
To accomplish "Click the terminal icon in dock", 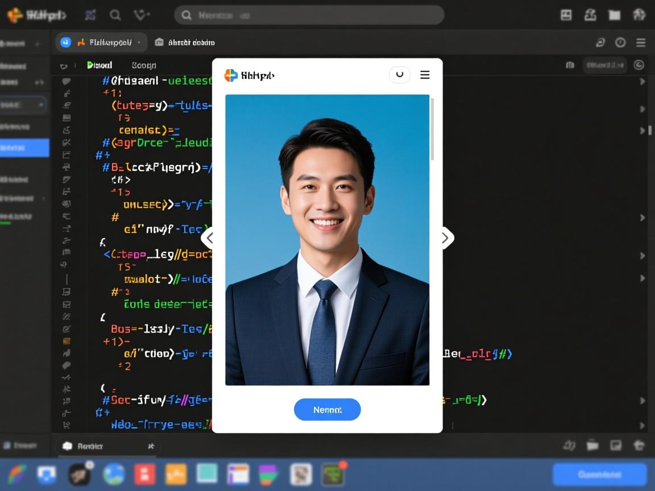I will pyautogui.click(x=333, y=474).
